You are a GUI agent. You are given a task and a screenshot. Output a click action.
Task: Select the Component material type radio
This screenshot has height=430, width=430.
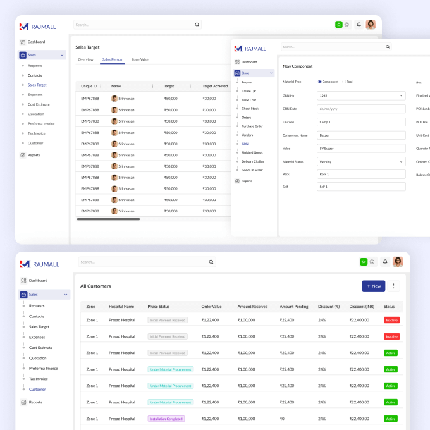pyautogui.click(x=320, y=82)
